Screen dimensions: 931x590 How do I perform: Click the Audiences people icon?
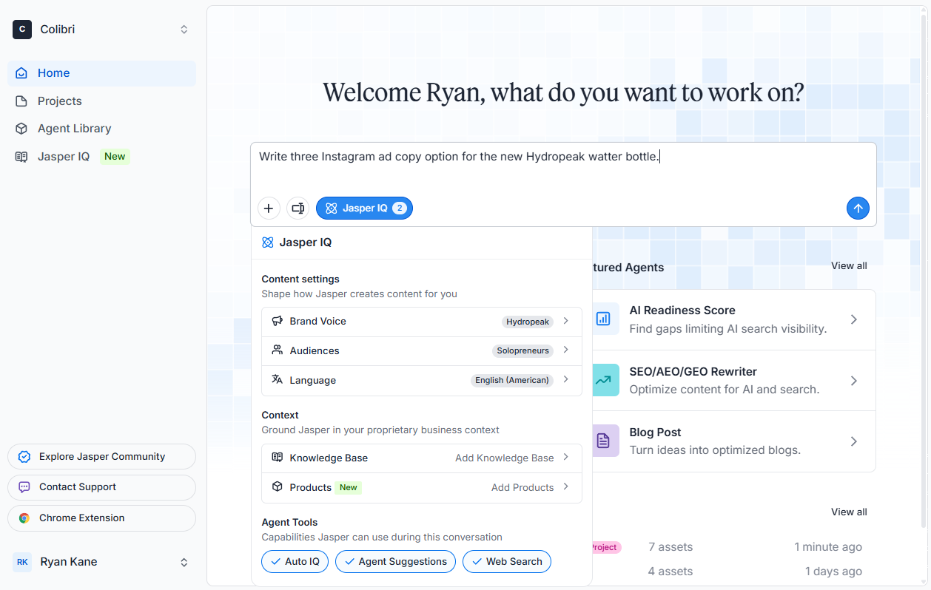click(x=278, y=350)
